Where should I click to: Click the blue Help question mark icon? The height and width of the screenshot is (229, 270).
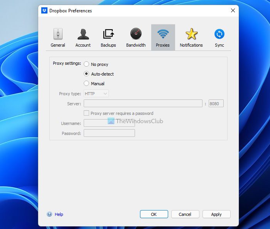(x=49, y=214)
